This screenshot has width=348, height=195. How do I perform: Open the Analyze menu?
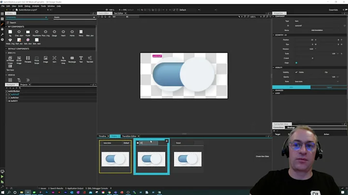[35, 6]
